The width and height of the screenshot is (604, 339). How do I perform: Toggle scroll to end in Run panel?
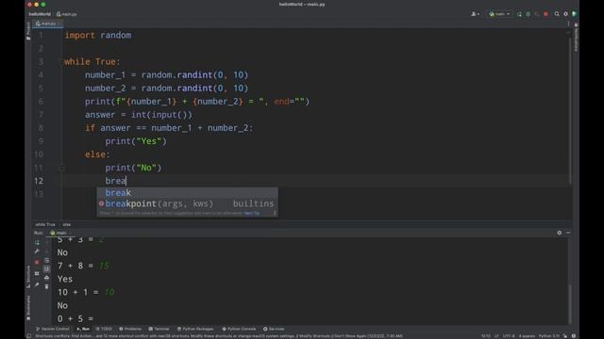pyautogui.click(x=46, y=268)
